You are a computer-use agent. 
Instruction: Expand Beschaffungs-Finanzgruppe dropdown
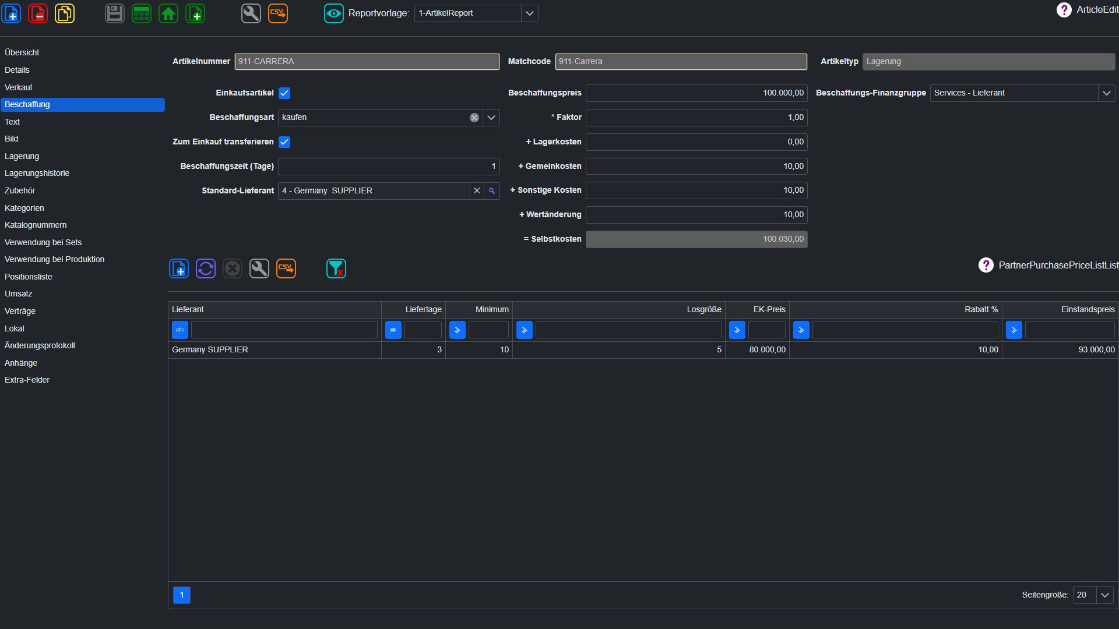click(x=1107, y=93)
